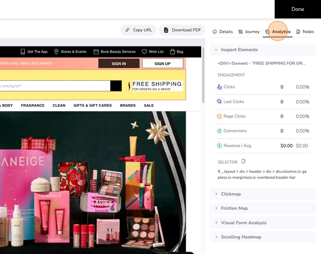This screenshot has height=254, width=321.
Task: Expand the Clickmap section
Action: 263,194
